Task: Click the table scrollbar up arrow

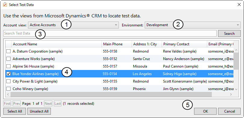Action: coord(236,50)
